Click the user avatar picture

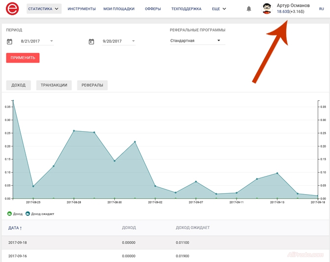coord(266,8)
